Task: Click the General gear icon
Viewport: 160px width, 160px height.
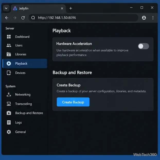Action: tap(9, 132)
